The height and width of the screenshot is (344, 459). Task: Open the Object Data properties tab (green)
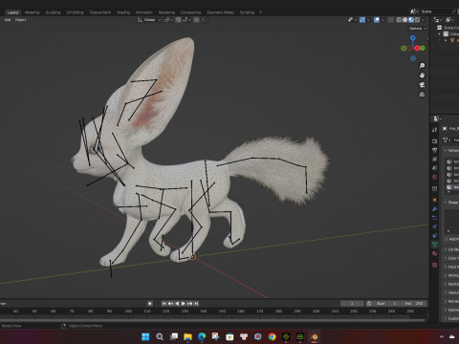pos(435,245)
